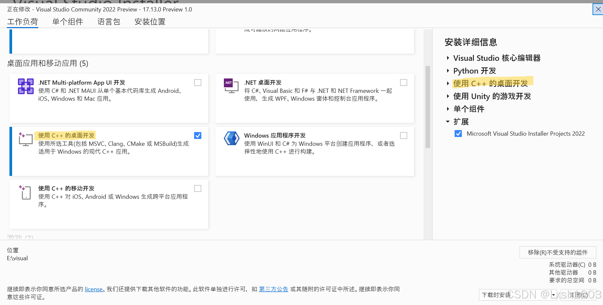Click the 安装详细信息 heading
This screenshot has width=603, height=305.
click(471, 42)
